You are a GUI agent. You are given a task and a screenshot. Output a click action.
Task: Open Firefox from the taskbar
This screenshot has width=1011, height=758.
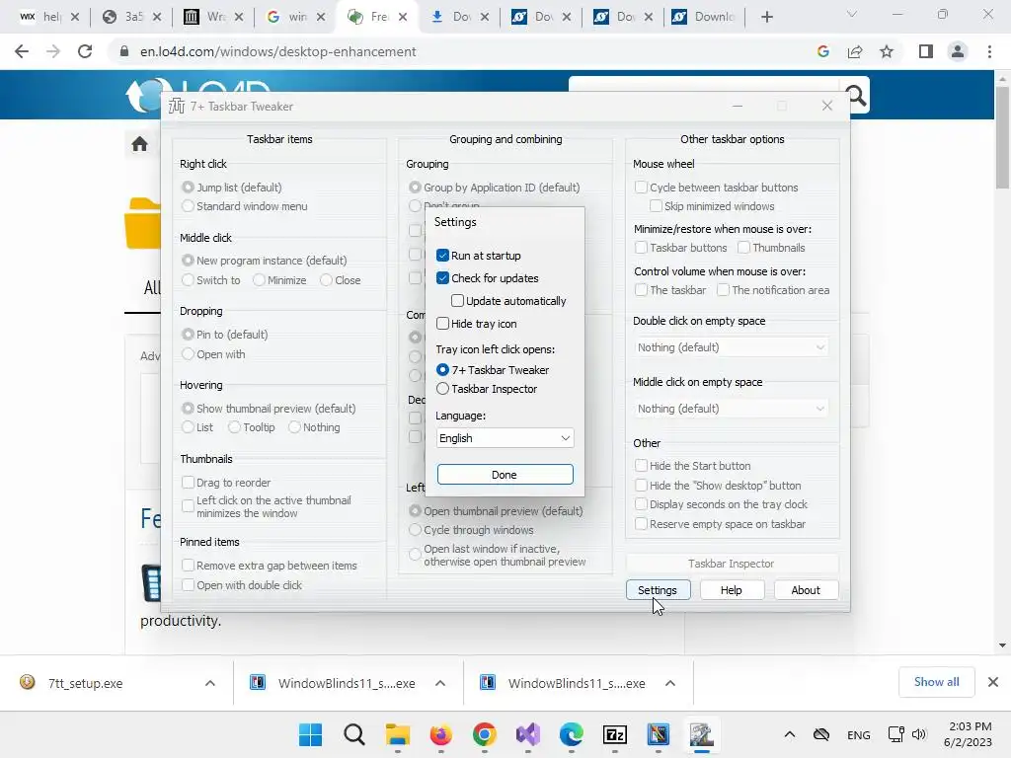click(441, 734)
